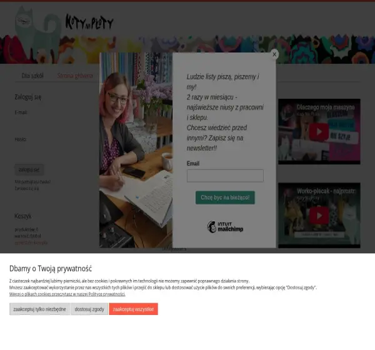Open the 'Dla szkół' menu item

click(32, 76)
